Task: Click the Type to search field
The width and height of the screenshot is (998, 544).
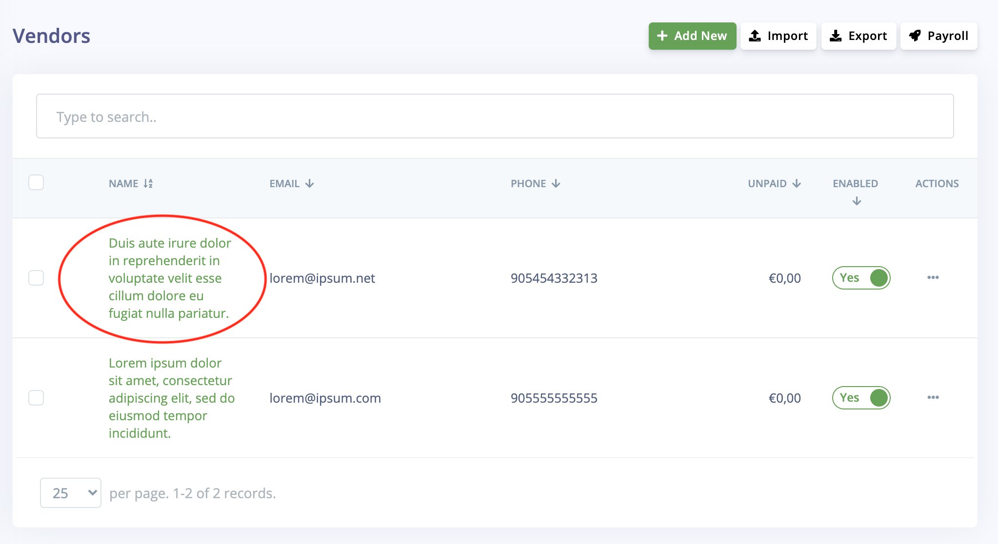Action: [x=494, y=116]
